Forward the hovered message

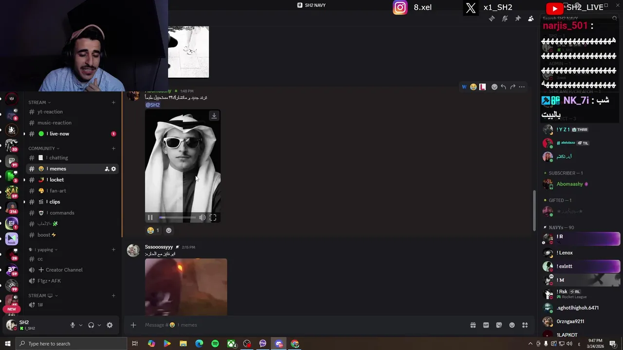click(513, 87)
